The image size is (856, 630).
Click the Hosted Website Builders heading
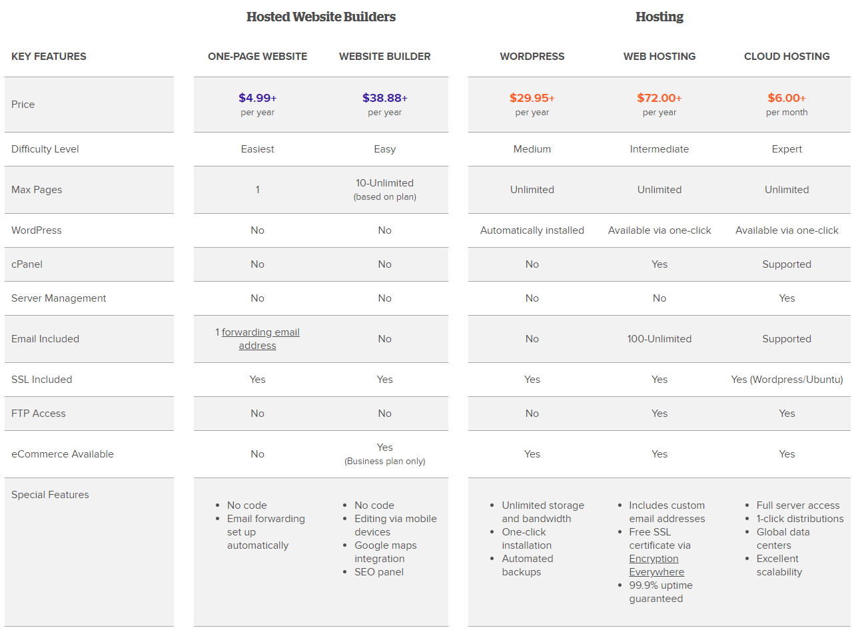pos(320,17)
